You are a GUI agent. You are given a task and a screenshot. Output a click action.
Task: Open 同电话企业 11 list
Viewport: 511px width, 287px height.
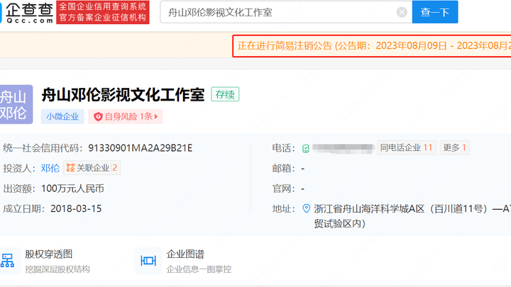pos(407,147)
